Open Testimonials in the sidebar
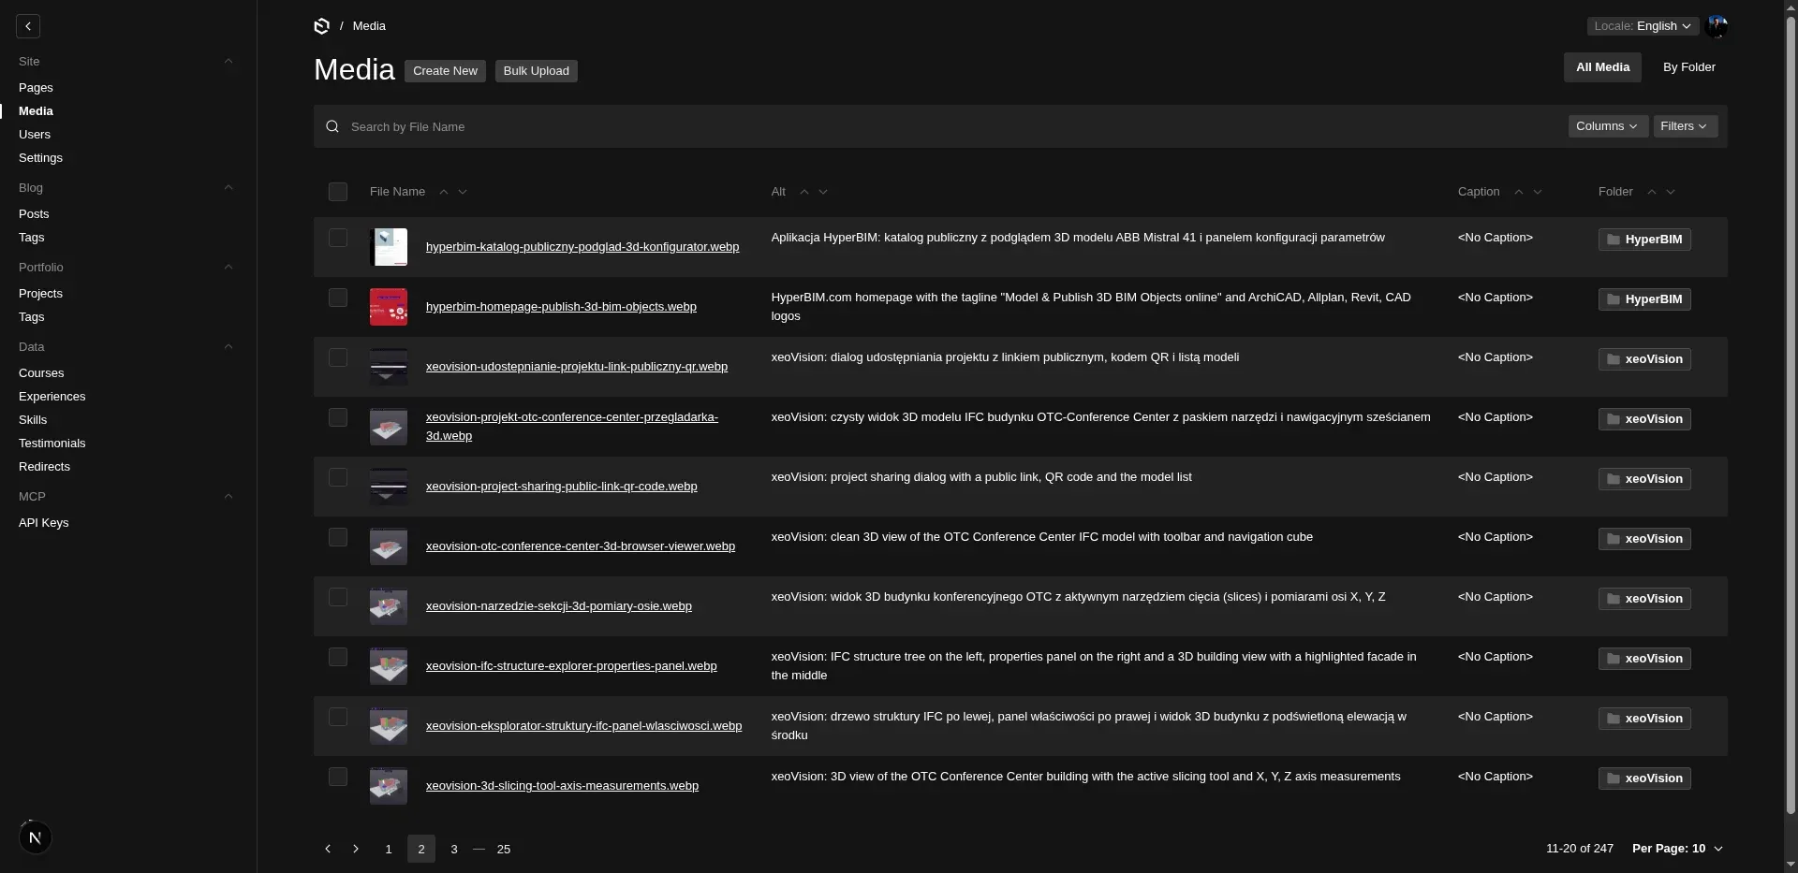The width and height of the screenshot is (1798, 873). [x=52, y=444]
